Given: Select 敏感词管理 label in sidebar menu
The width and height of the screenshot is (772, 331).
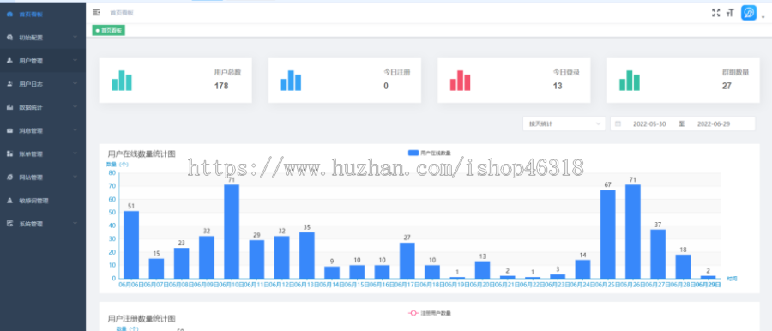Looking at the screenshot, I should 34,201.
